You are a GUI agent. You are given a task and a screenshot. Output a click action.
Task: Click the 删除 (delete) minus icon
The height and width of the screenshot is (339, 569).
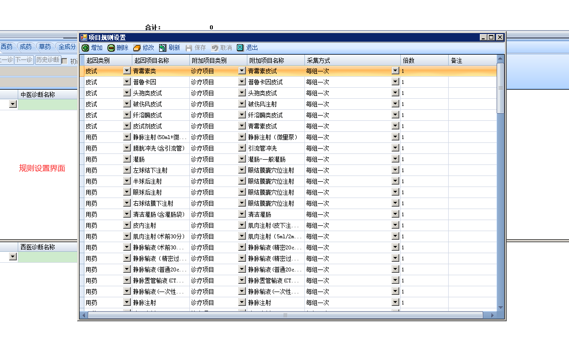point(111,48)
